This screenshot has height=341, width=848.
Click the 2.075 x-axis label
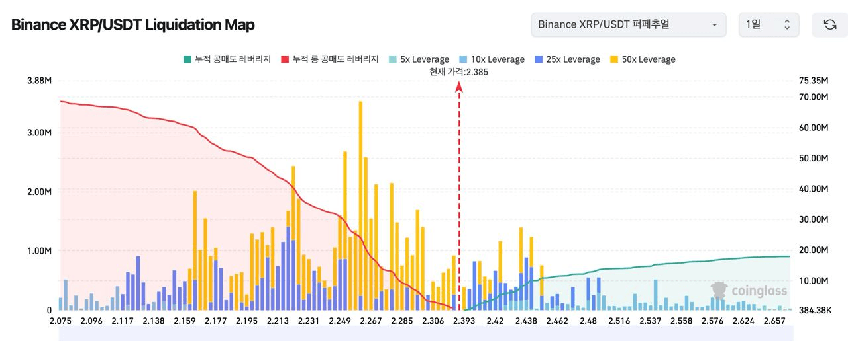pos(62,321)
